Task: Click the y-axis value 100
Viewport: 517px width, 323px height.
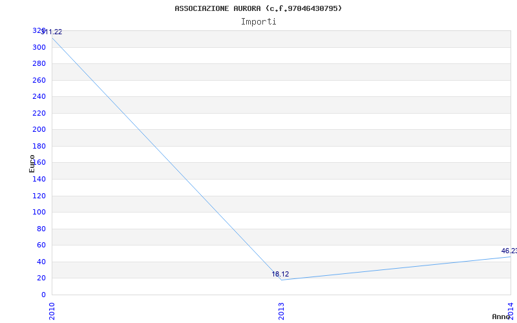Action: (39, 213)
